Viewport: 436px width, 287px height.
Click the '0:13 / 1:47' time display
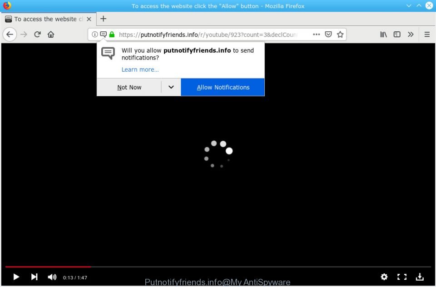coord(75,277)
